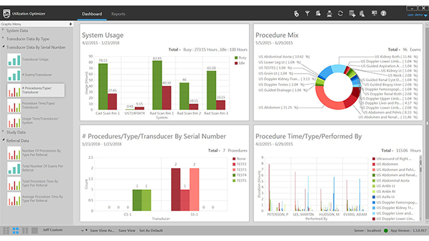Click App Version : 1.3.0.417 text

point(408,231)
